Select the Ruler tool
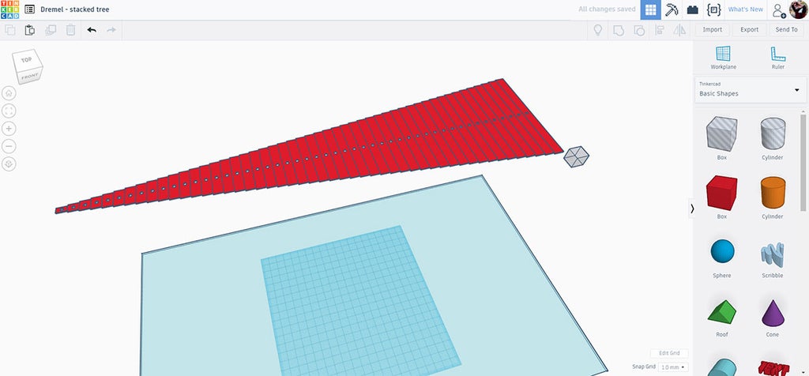Screen dimensions: 809x376 click(x=778, y=58)
